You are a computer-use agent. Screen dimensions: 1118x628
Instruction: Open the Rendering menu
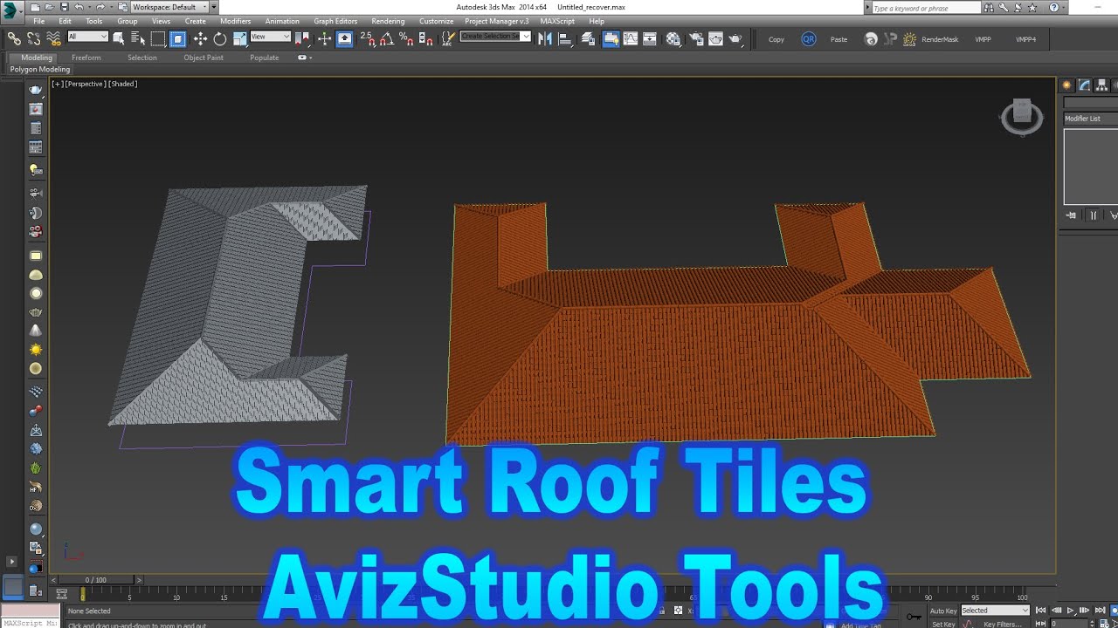(388, 21)
